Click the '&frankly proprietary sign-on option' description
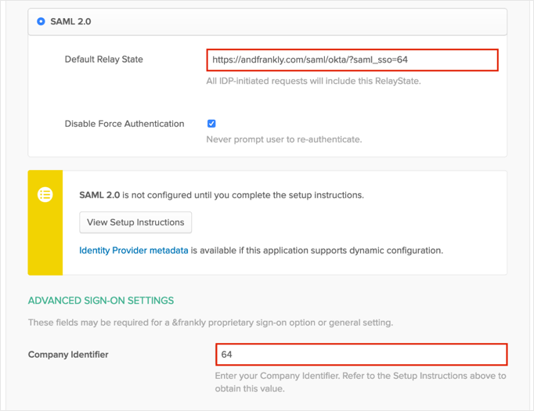This screenshot has width=534, height=411. click(x=210, y=323)
